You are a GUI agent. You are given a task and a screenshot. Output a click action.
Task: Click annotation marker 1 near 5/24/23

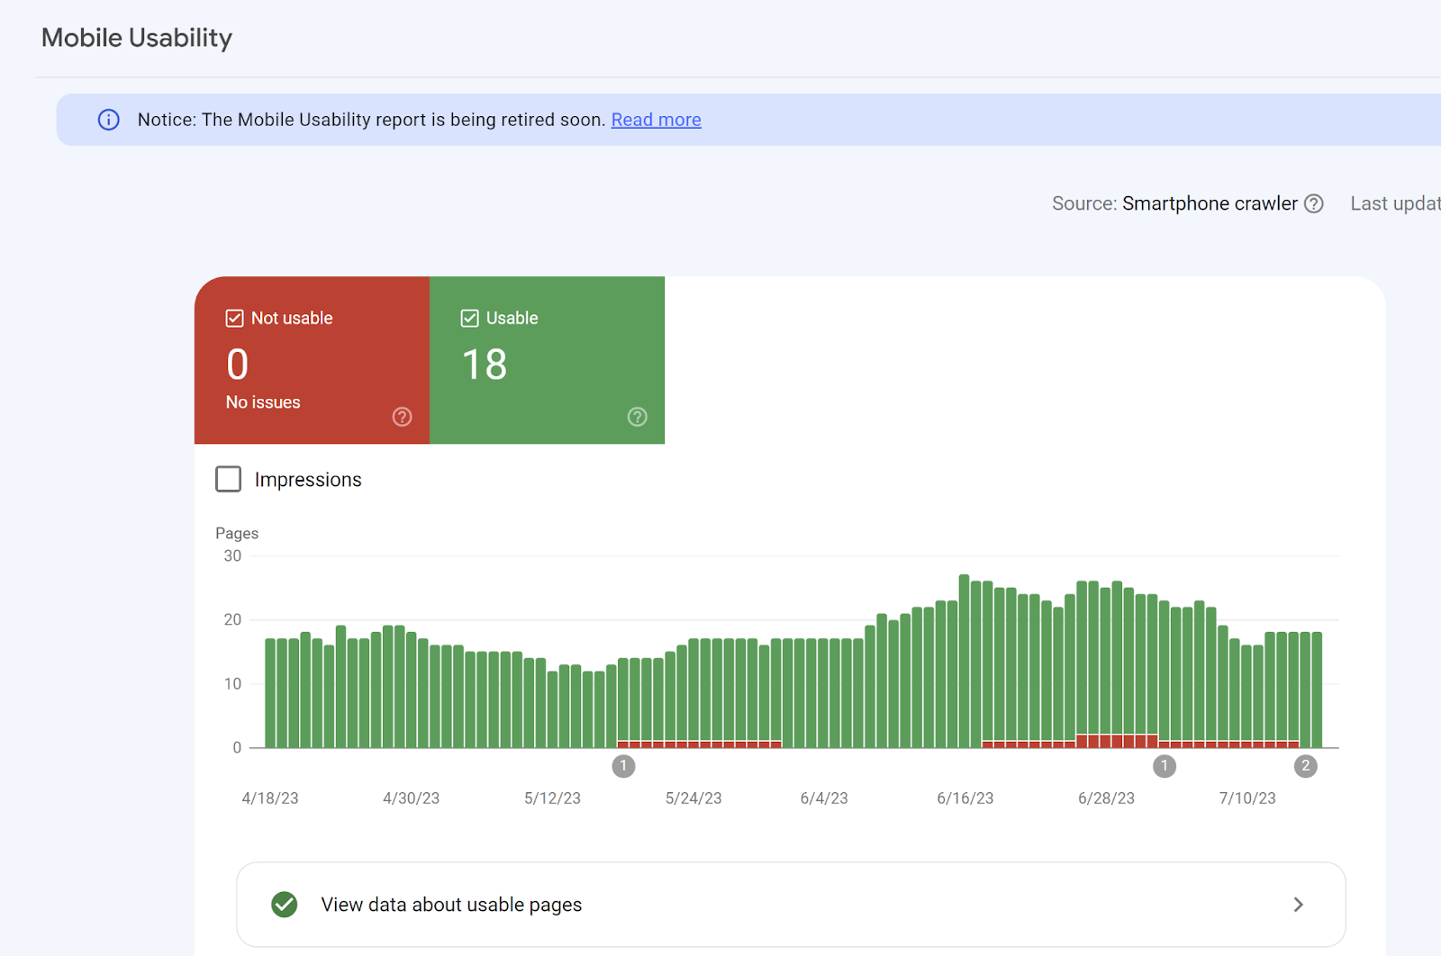pyautogui.click(x=623, y=766)
